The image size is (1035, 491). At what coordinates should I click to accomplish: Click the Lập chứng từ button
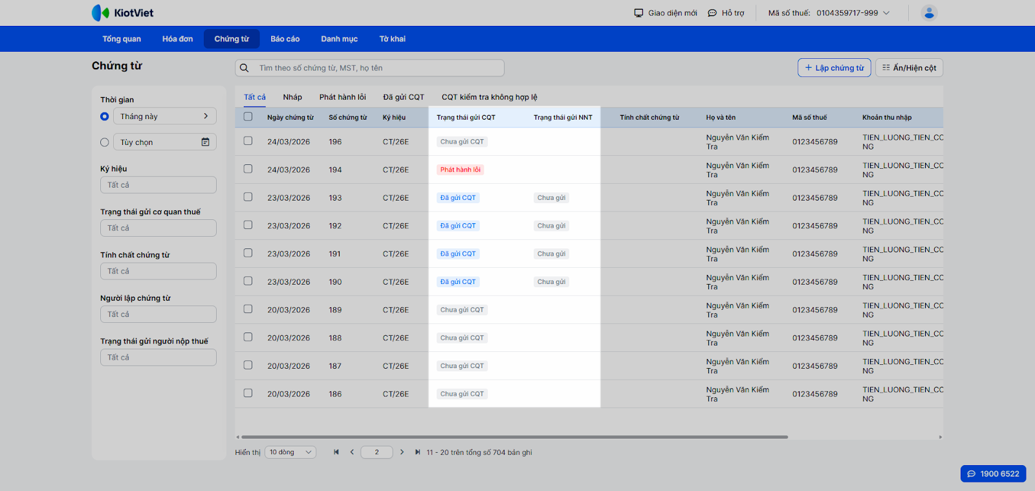834,68
